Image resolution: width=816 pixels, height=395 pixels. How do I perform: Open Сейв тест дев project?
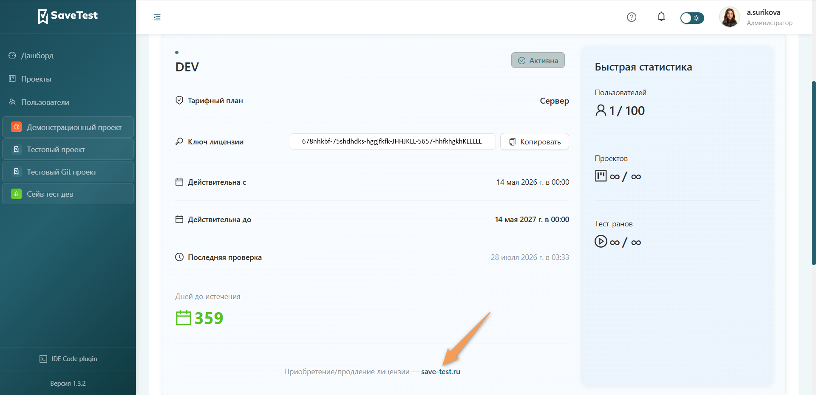[x=68, y=194]
